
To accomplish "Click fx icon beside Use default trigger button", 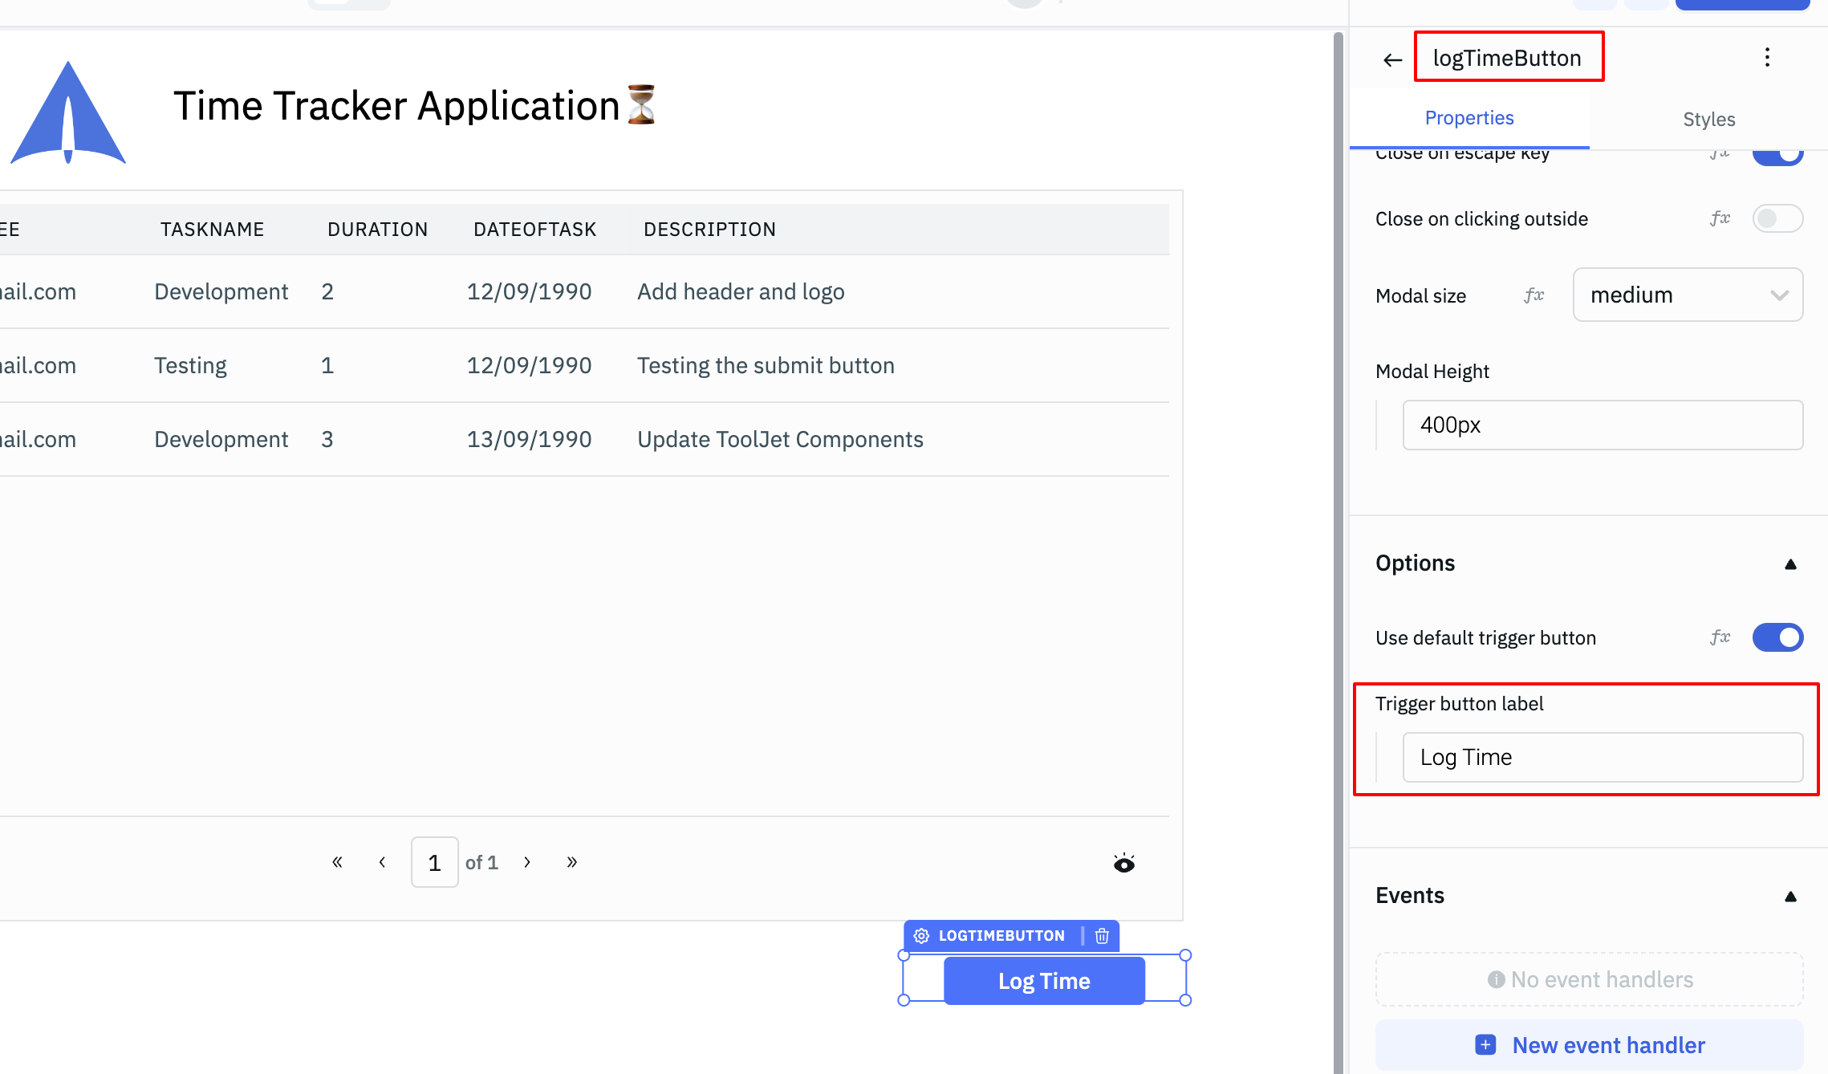I will click(x=1720, y=638).
